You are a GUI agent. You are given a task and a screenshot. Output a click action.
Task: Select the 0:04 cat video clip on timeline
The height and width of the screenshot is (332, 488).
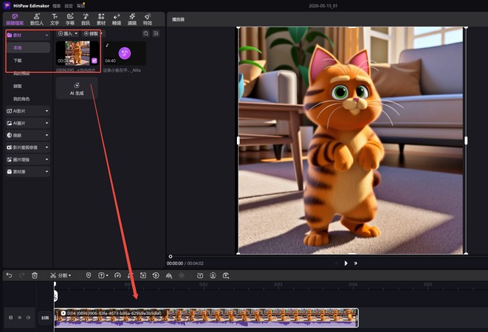tap(206, 318)
